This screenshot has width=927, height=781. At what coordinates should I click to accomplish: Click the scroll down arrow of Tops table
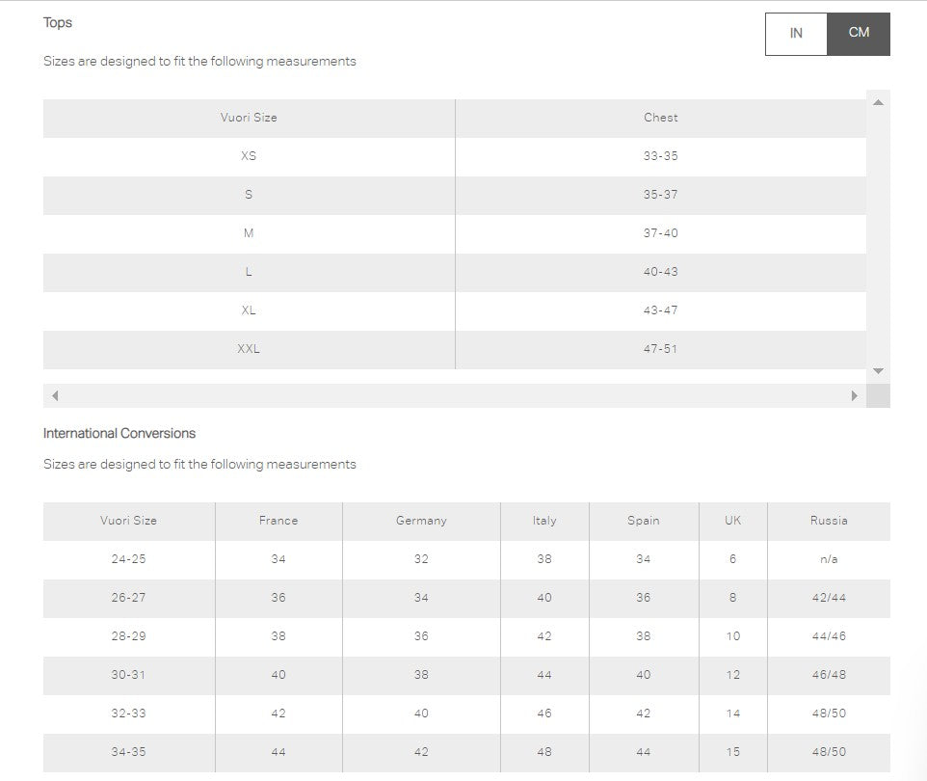pyautogui.click(x=878, y=371)
